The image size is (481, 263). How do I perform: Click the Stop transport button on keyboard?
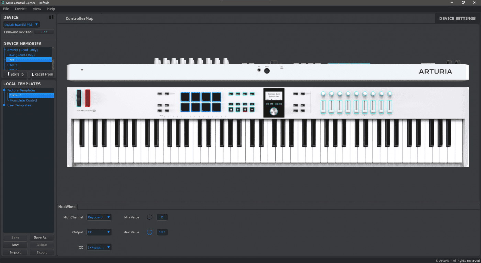[231, 110]
